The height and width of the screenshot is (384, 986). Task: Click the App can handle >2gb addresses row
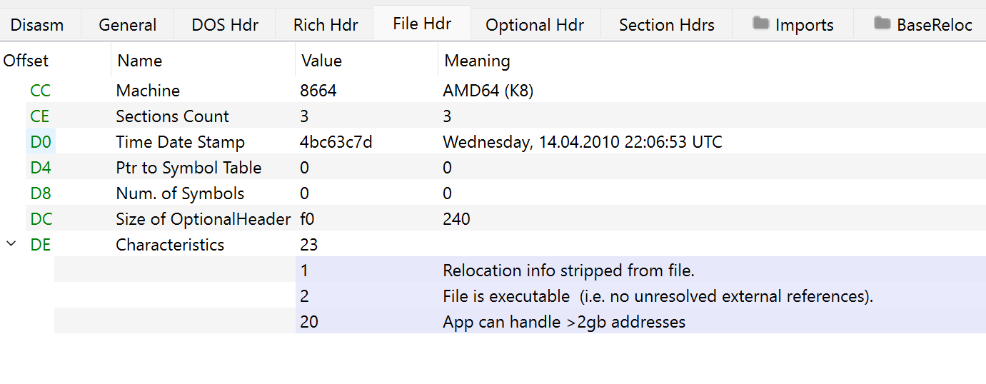click(564, 323)
